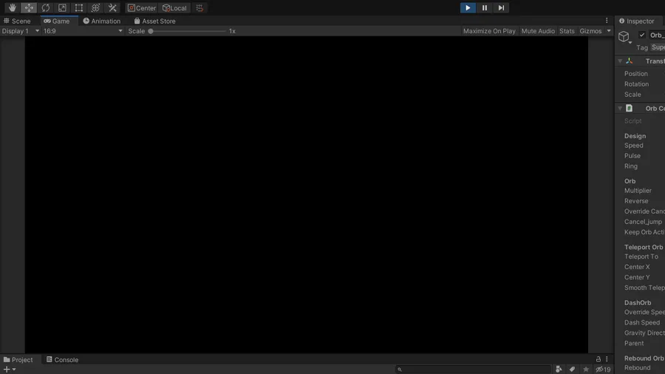Open Display 1 dropdown
Screen dimensions: 665x374
(21, 31)
